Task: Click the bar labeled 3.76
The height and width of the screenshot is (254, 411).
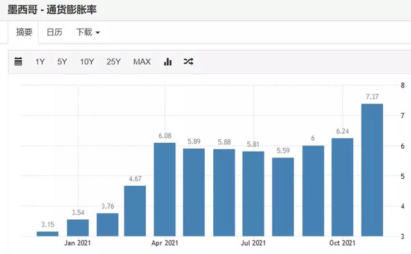Action: pos(107,224)
